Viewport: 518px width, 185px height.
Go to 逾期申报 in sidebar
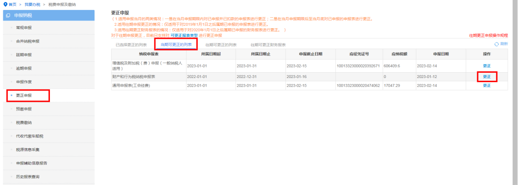24,68
